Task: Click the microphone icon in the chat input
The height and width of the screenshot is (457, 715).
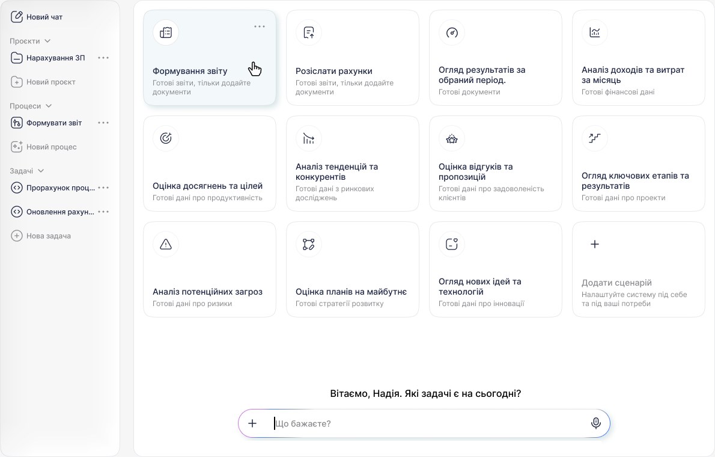Action: click(x=595, y=423)
